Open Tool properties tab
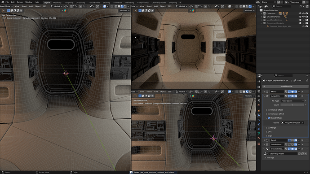The height and width of the screenshot is (174, 310). tap(259, 81)
